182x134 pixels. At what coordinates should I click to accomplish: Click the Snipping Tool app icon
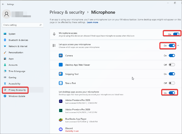click(x=61, y=74)
